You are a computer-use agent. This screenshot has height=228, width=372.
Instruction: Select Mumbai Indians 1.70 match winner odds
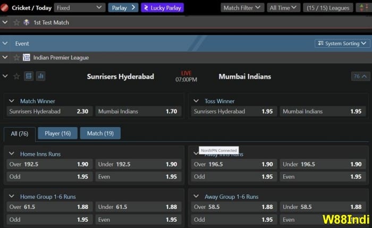[138, 112]
